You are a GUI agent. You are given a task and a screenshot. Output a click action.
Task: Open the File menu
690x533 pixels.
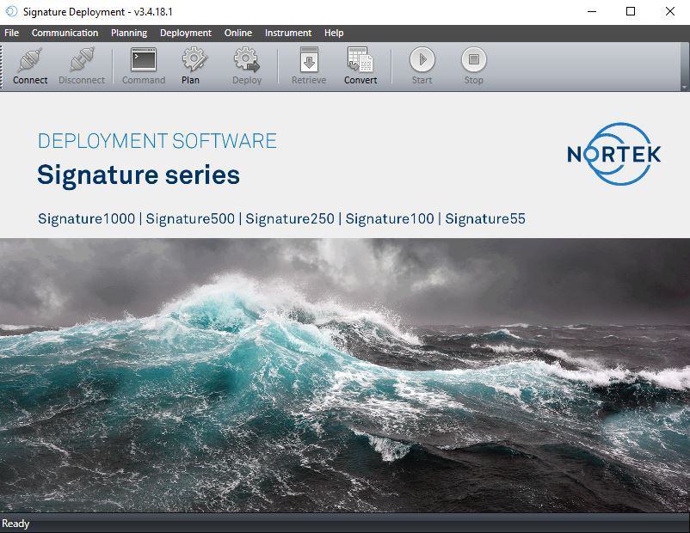click(x=12, y=33)
